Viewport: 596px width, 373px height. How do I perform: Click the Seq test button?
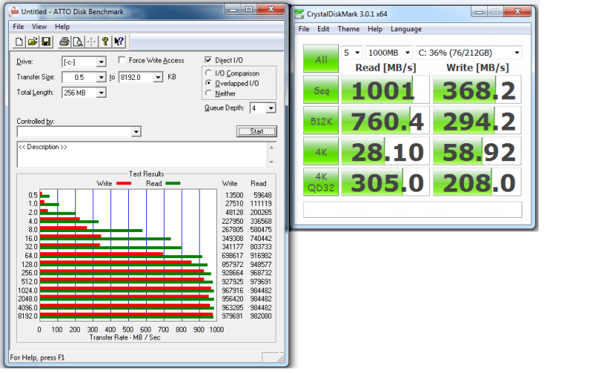[321, 90]
